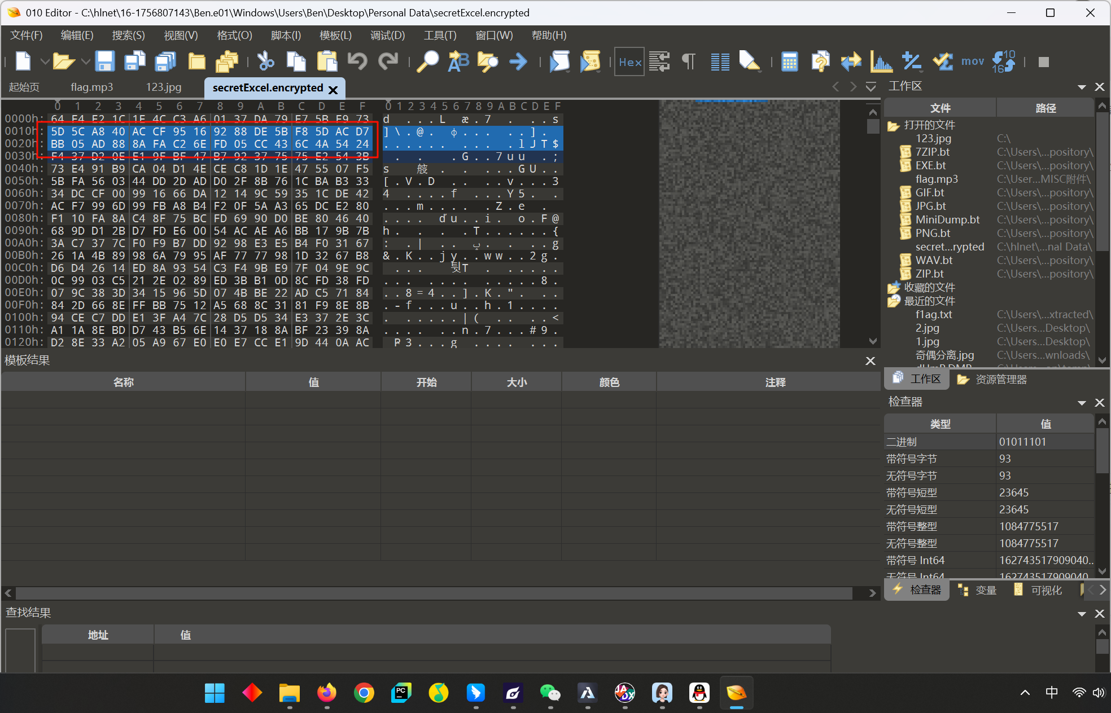Click the Cut scissors icon
This screenshot has height=713, width=1111.
265,61
